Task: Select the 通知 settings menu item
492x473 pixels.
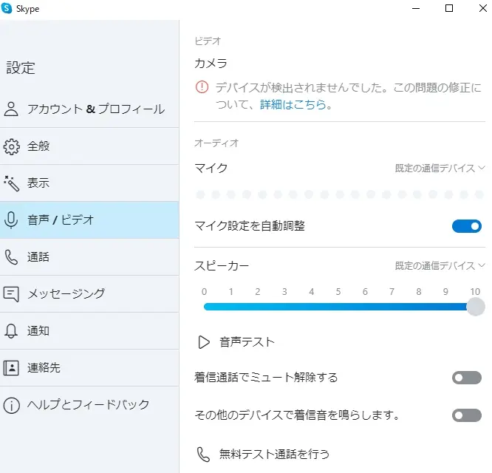Action: (38, 330)
